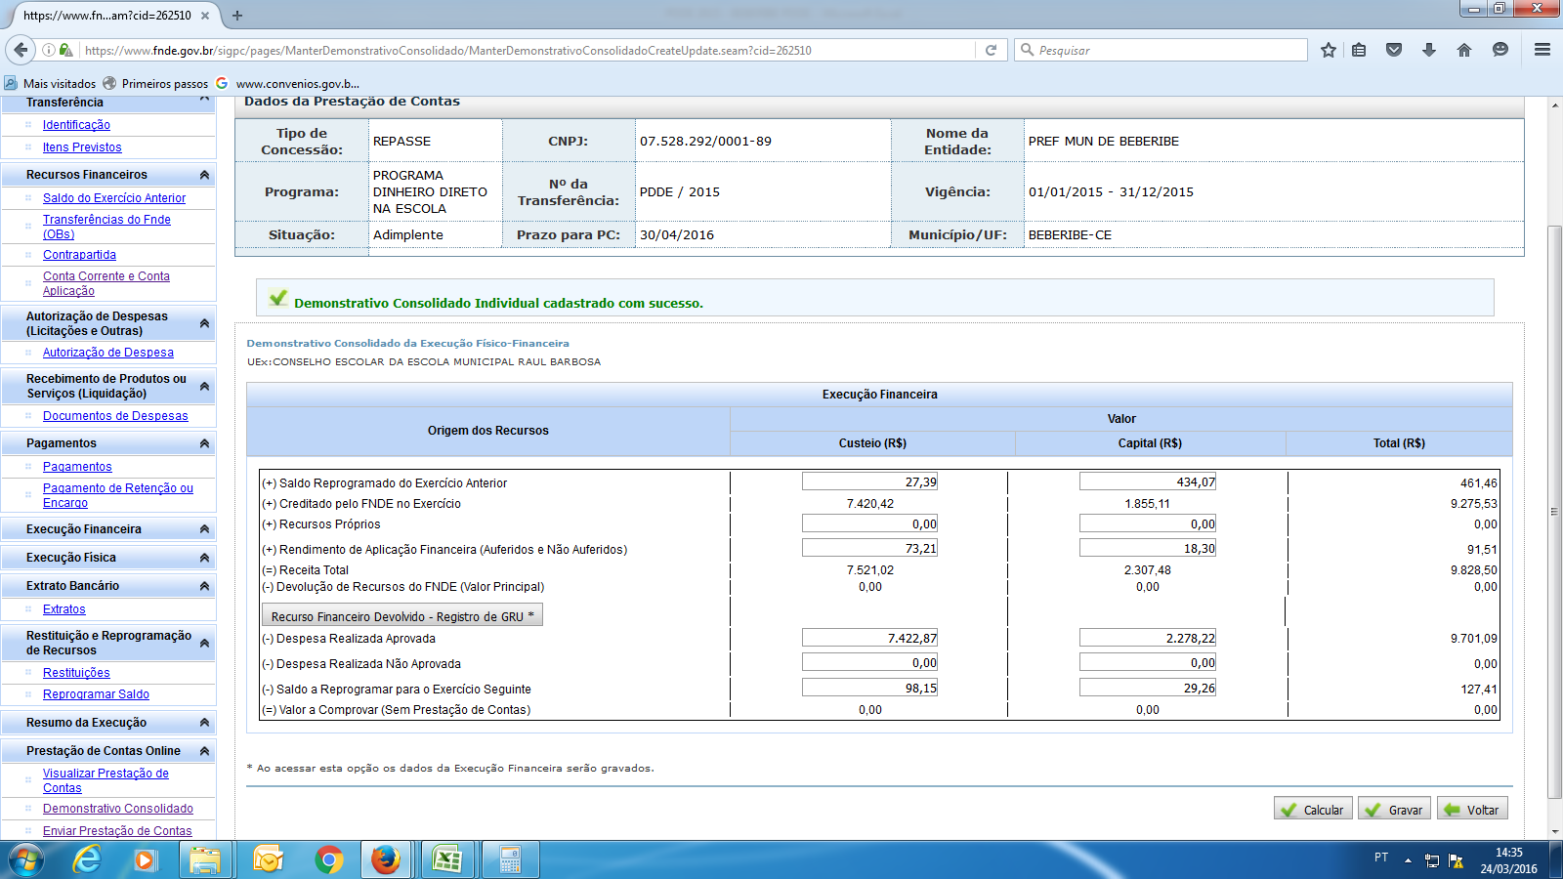Image resolution: width=1563 pixels, height=879 pixels.
Task: Collapse the Recursos Financeiros section
Action: [204, 175]
